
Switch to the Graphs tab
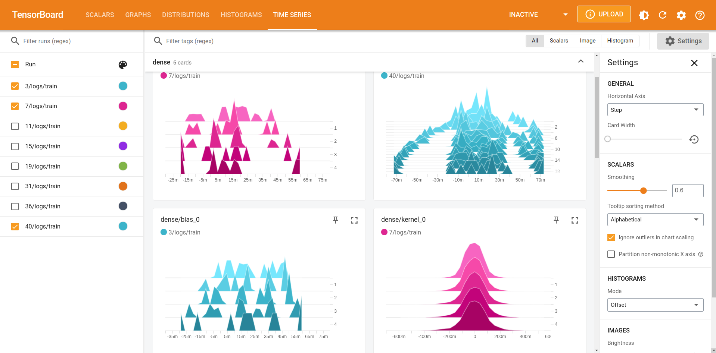click(x=138, y=15)
